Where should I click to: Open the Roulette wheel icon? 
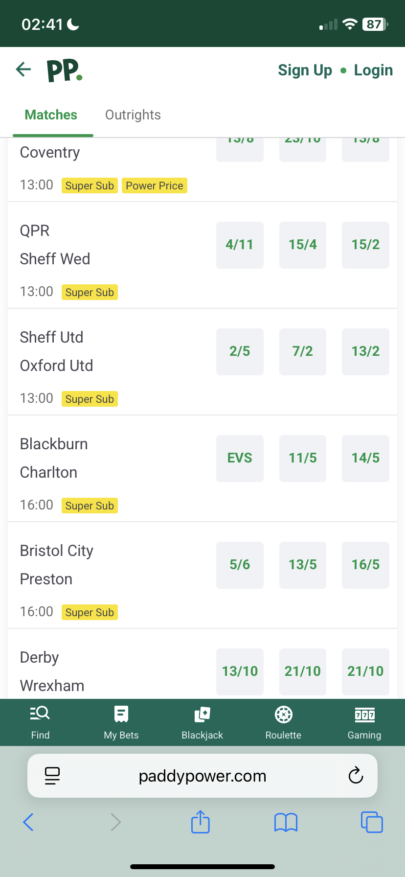point(283,715)
